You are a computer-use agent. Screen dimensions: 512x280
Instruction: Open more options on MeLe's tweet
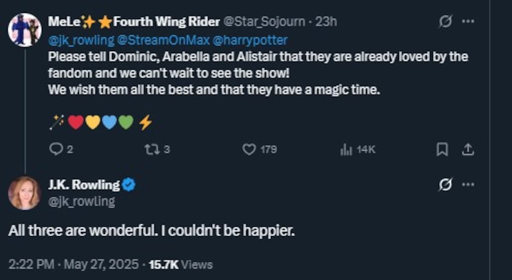(x=468, y=22)
